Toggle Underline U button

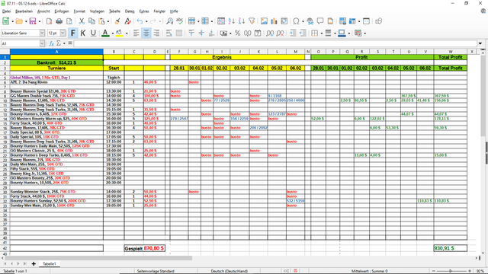tap(93, 33)
